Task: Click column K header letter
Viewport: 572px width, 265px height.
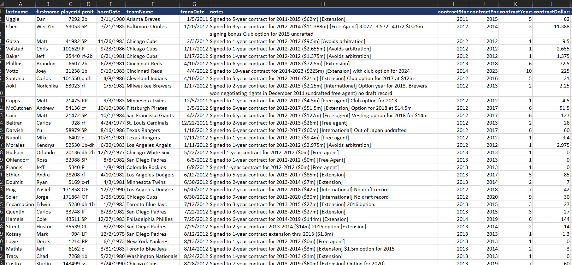Action: click(x=515, y=4)
